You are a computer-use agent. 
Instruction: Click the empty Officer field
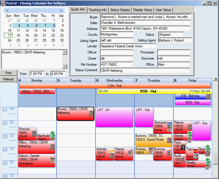[116, 52]
